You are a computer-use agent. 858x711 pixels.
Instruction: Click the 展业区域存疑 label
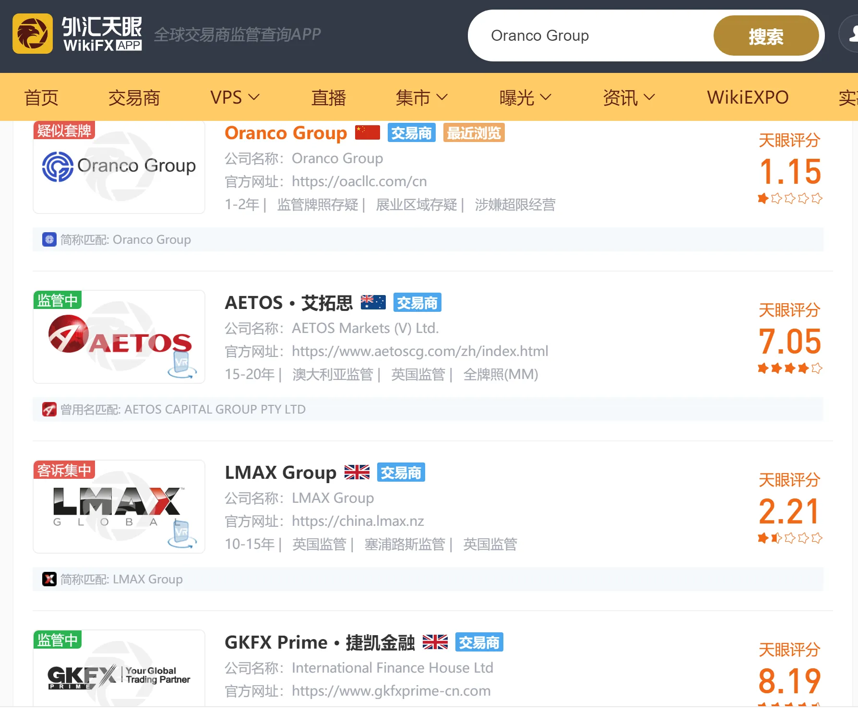(x=417, y=205)
